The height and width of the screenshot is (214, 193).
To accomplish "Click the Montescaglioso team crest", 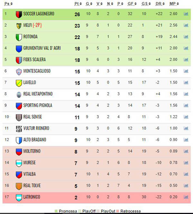I will [19, 72].
